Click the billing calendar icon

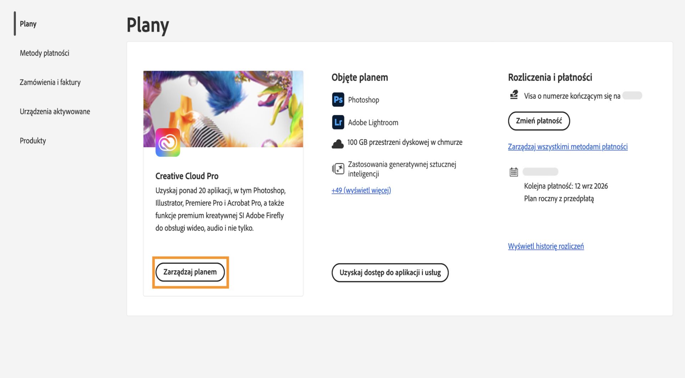(514, 172)
